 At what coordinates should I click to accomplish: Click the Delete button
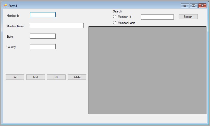[x=77, y=77]
